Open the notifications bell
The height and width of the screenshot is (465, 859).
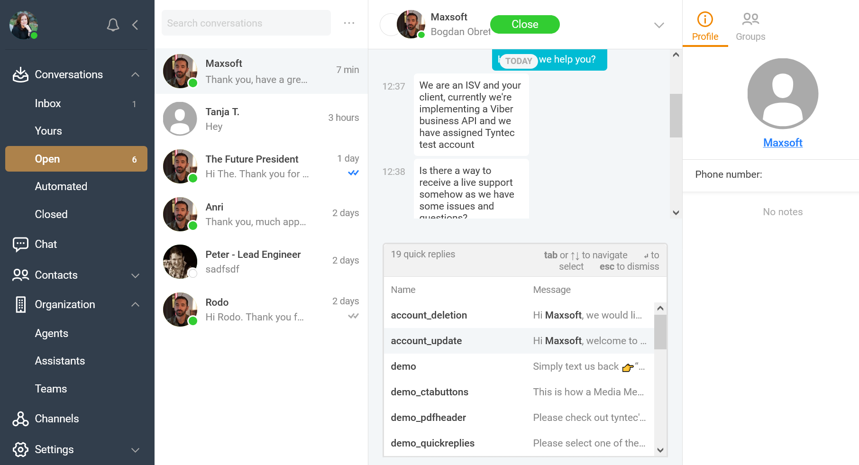click(113, 25)
